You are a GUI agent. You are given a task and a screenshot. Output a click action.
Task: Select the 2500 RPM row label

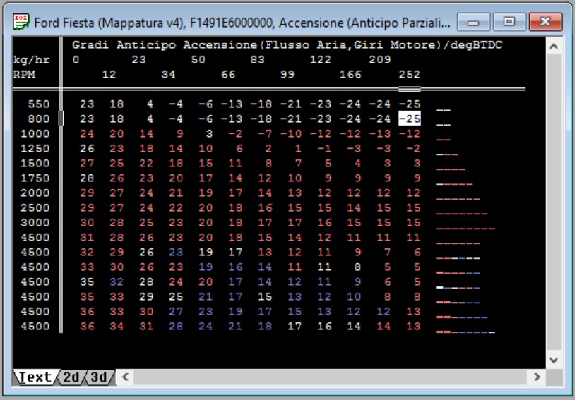(x=35, y=207)
